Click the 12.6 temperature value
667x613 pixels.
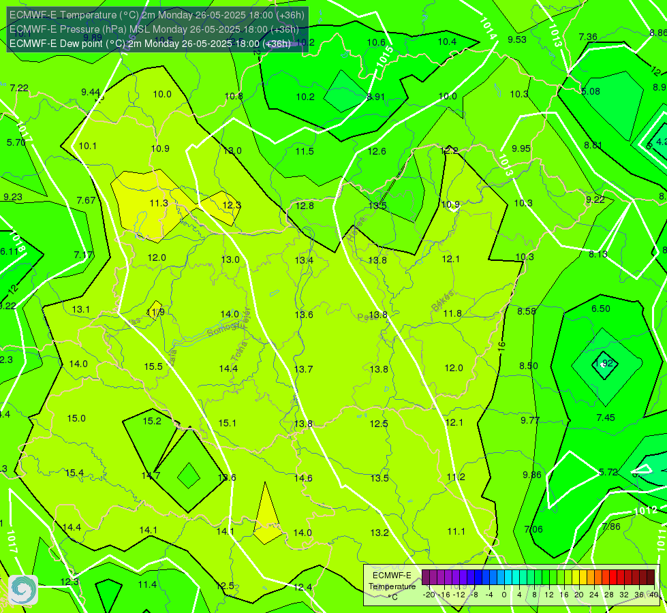(377, 151)
